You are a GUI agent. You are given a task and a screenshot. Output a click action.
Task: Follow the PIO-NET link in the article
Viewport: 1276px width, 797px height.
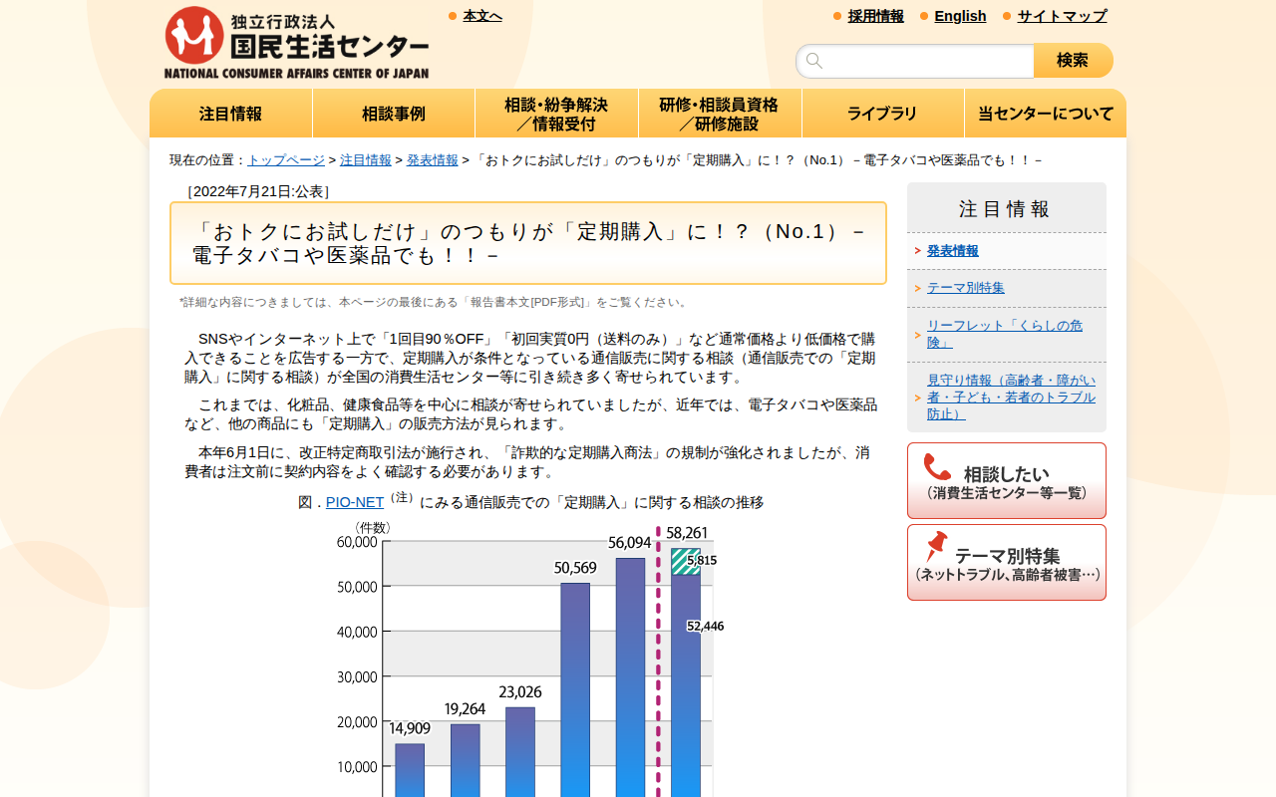[x=355, y=502]
